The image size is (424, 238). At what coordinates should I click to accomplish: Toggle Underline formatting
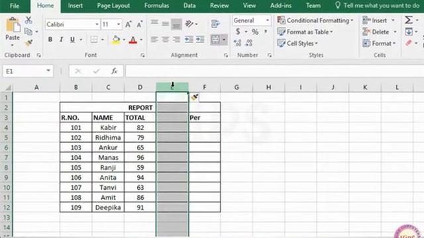[x=72, y=40]
